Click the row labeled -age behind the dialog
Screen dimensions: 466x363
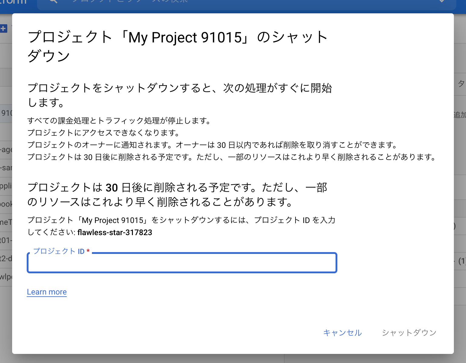click(x=6, y=149)
